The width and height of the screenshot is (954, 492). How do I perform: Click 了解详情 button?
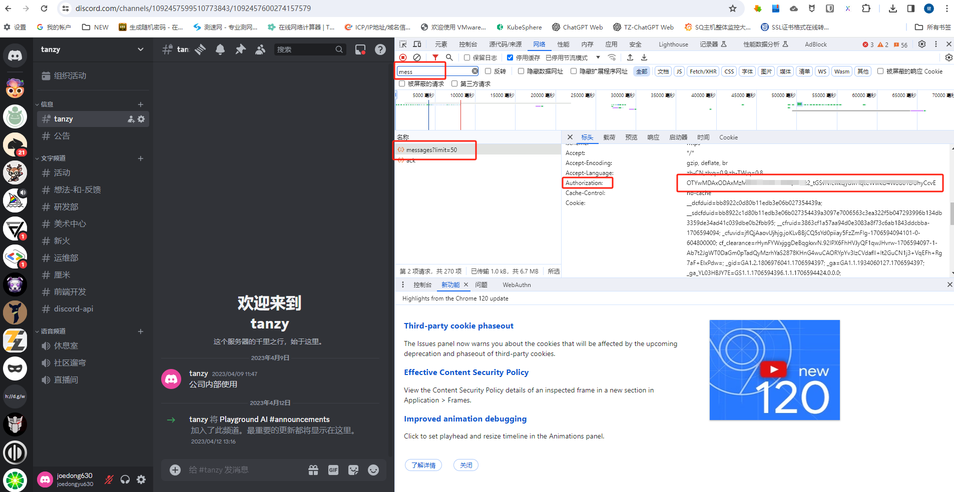423,465
